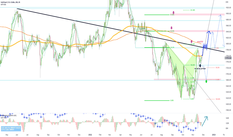Select the current price tag 1753.22
The height and width of the screenshot is (137, 233).
pos(228,58)
